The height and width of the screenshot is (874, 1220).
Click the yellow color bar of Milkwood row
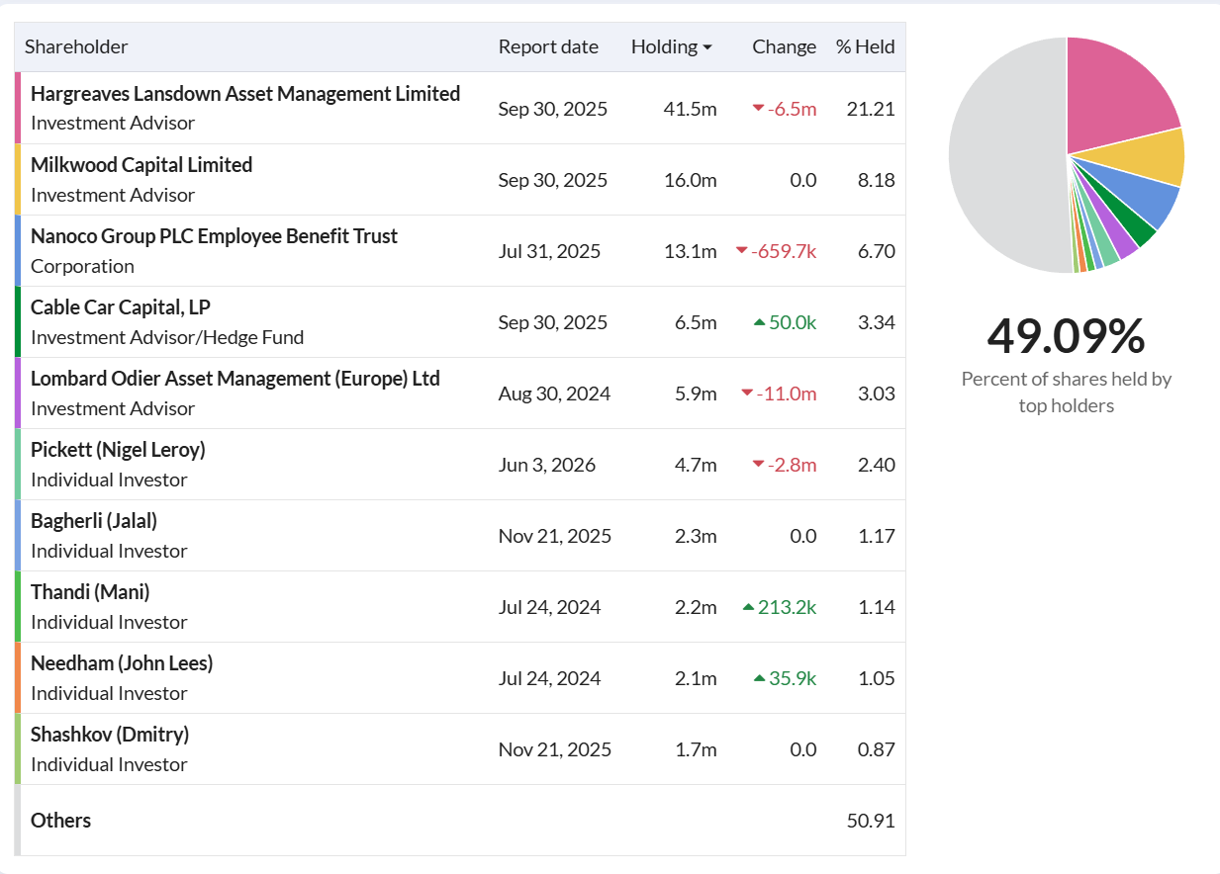click(18, 179)
